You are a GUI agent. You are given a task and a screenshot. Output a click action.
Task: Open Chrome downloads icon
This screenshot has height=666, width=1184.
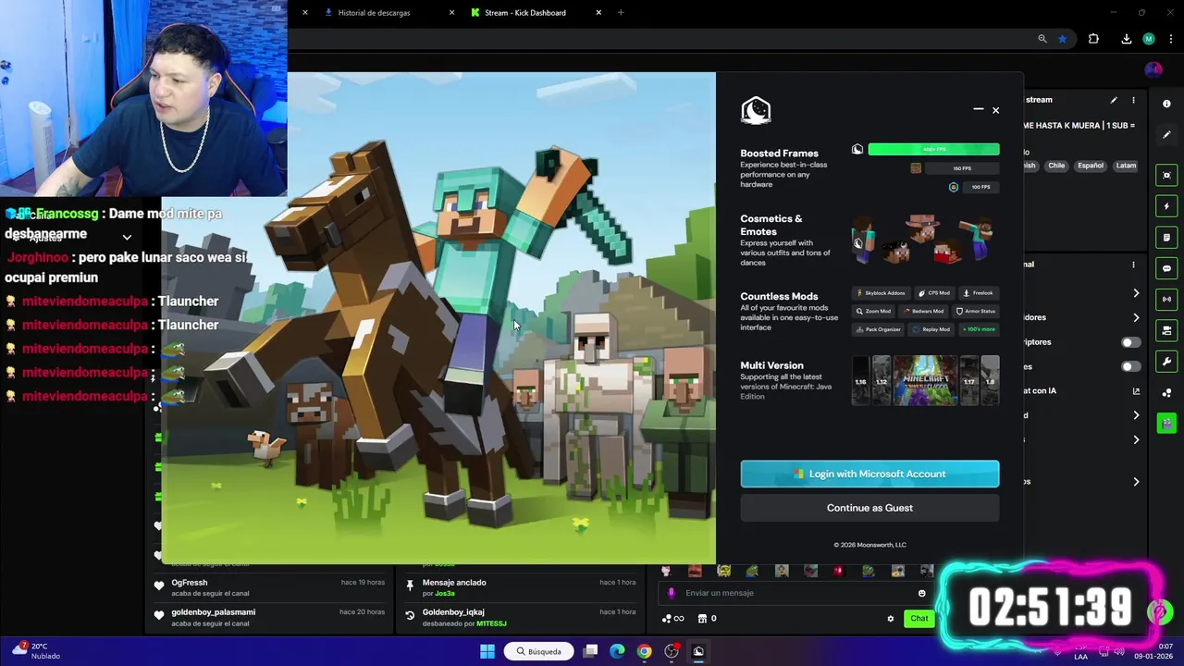pyautogui.click(x=1126, y=39)
